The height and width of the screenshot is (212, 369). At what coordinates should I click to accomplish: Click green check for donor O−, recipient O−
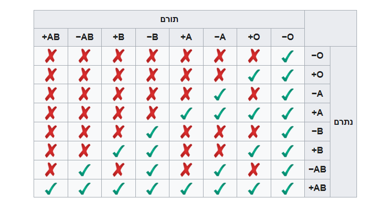pos(287,56)
